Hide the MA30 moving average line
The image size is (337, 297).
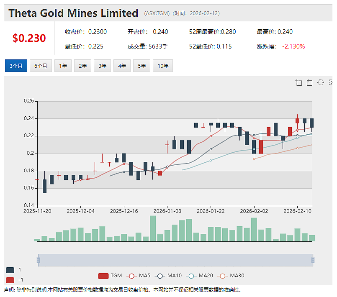pyautogui.click(x=222, y=276)
